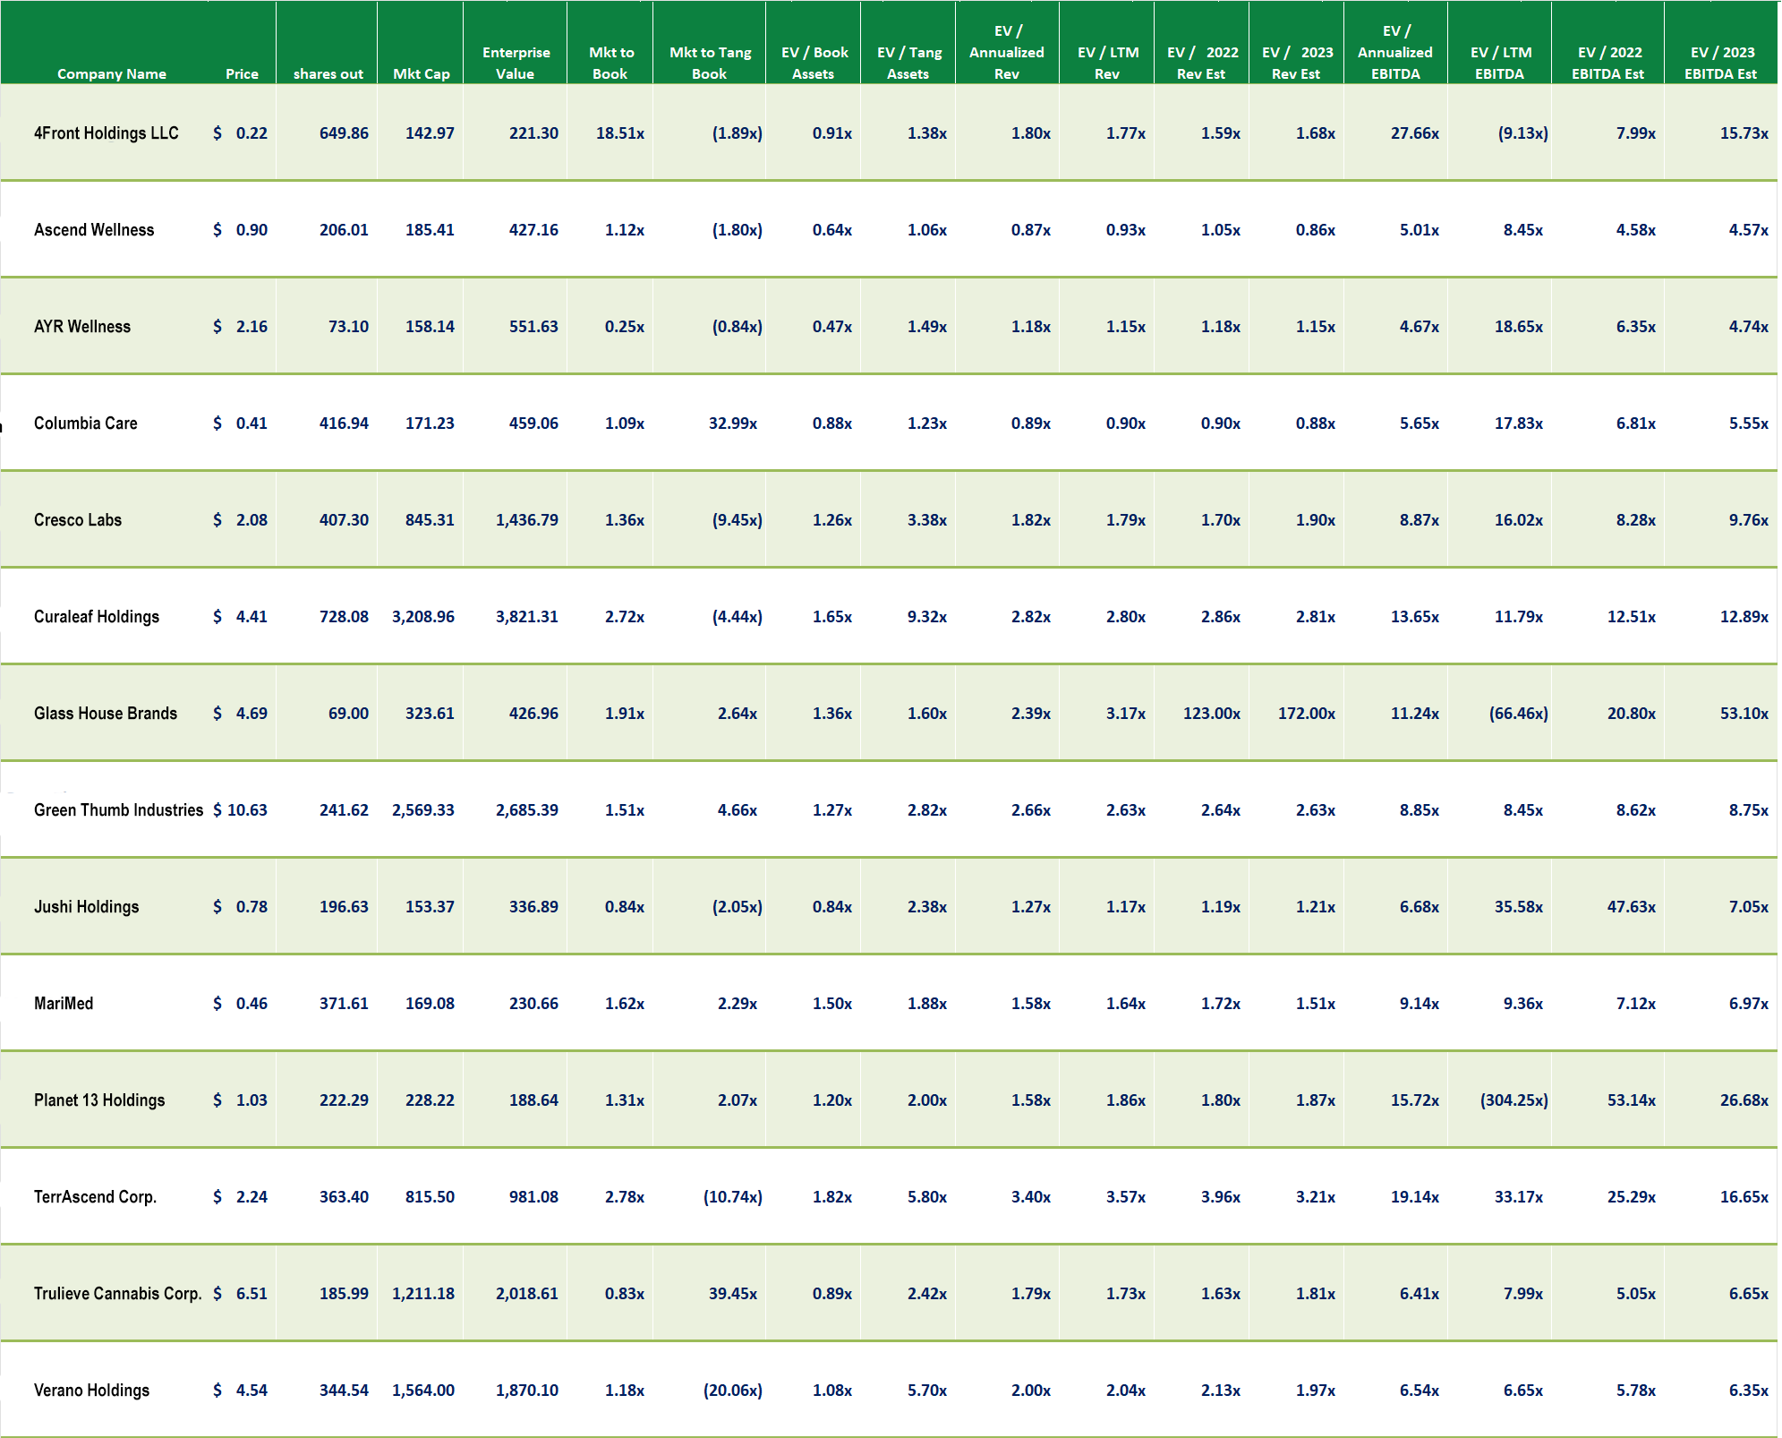1782x1438 pixels.
Task: Select Jushi Holdings market cap 153.37
Action: click(x=430, y=907)
